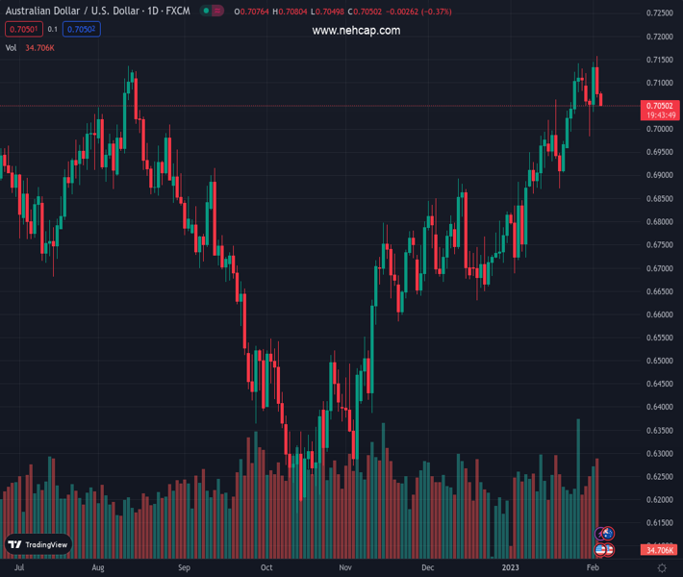The height and width of the screenshot is (577, 683).
Task: Click the 0.62500 price axis label
Action: 660,476
